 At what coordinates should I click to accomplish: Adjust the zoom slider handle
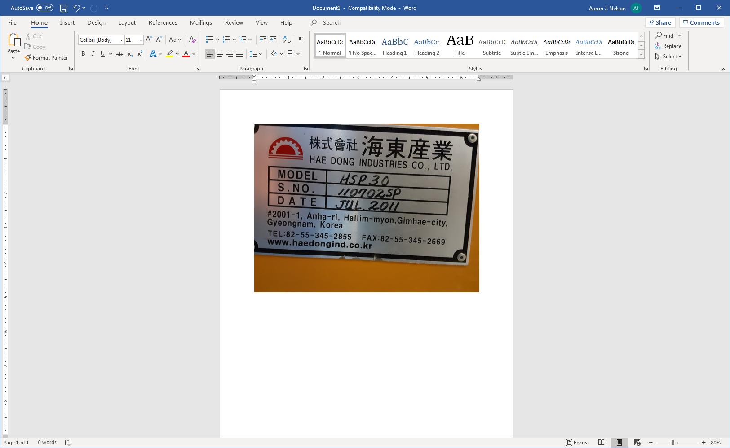click(672, 443)
